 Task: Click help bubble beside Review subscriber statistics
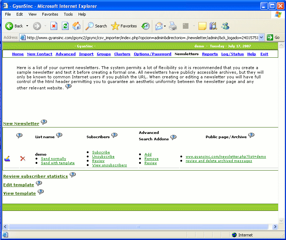click(x=73, y=175)
